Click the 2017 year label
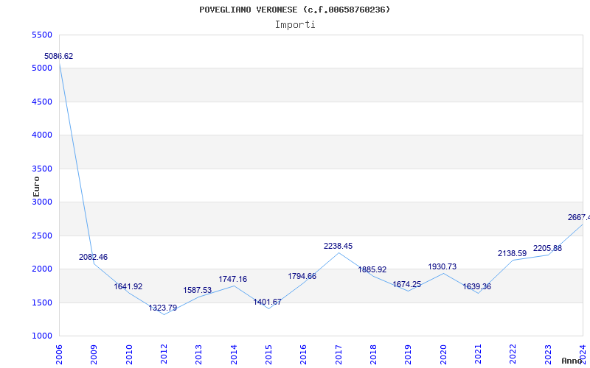590x368 pixels. [x=339, y=355]
